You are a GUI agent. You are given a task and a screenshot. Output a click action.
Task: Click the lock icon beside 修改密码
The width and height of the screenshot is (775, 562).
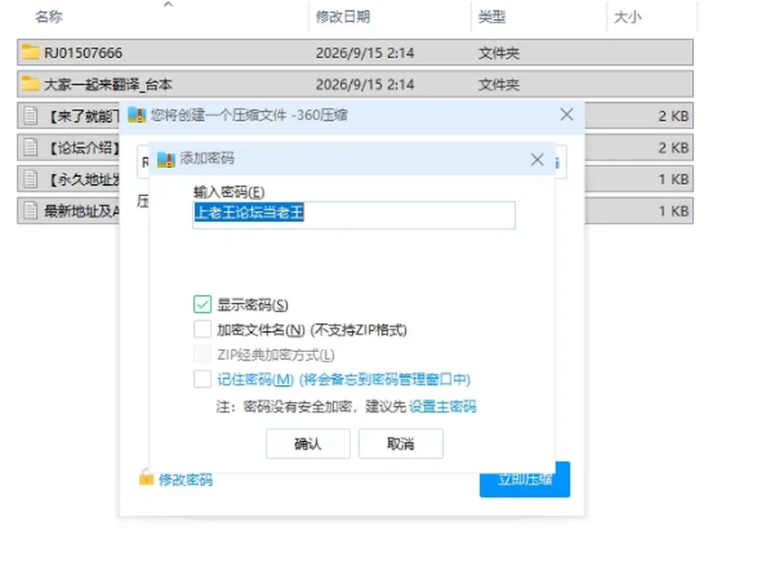(146, 477)
